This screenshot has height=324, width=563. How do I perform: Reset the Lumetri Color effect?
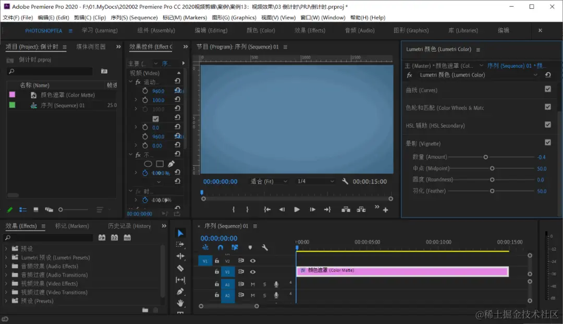click(548, 75)
